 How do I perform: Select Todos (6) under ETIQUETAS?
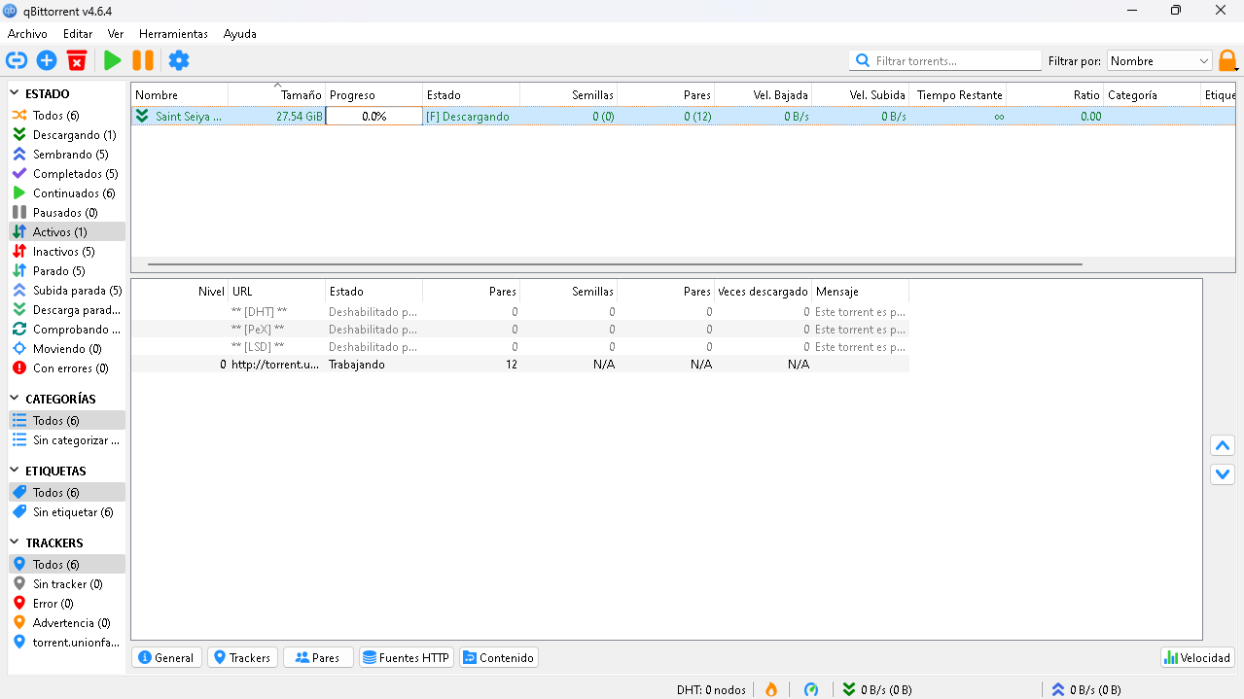(67, 493)
